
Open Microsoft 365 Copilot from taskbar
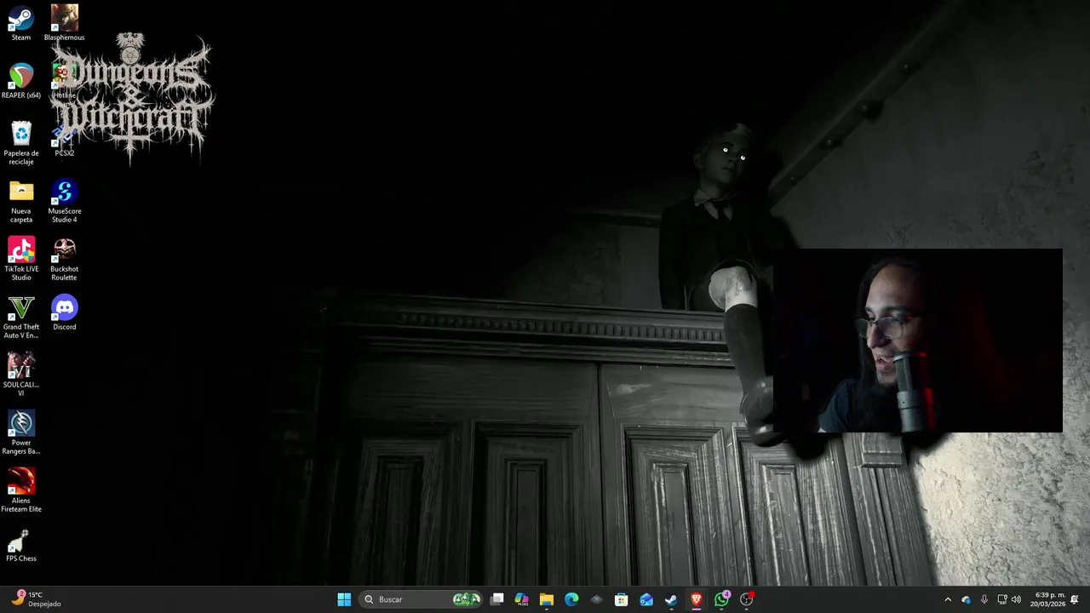tap(522, 599)
